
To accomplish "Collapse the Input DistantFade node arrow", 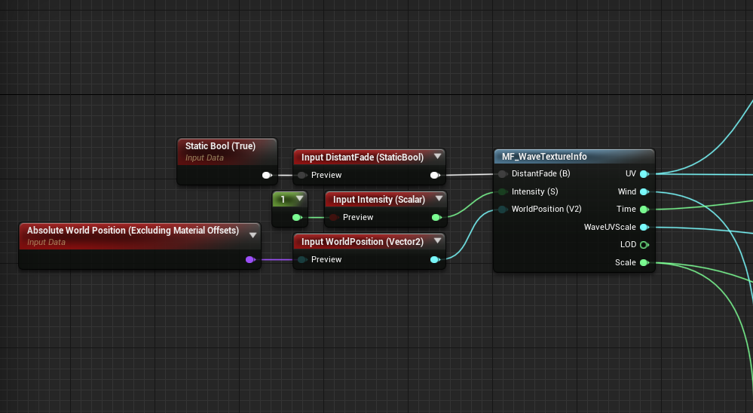I will pos(436,157).
